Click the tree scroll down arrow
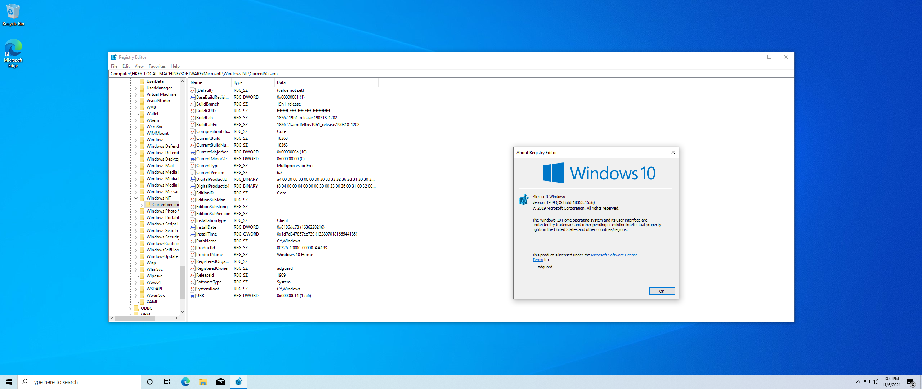This screenshot has height=389, width=922. pos(182,312)
